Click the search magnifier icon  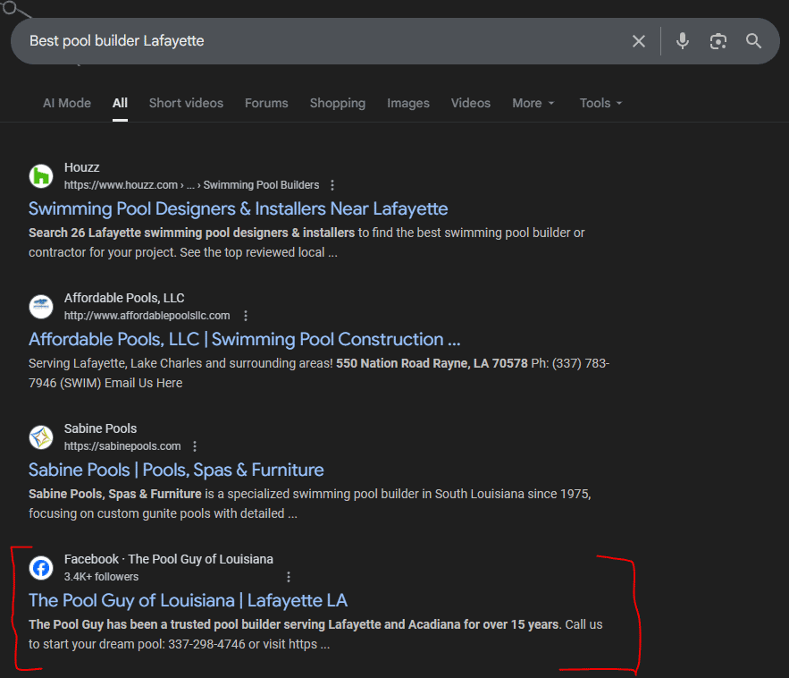[753, 40]
